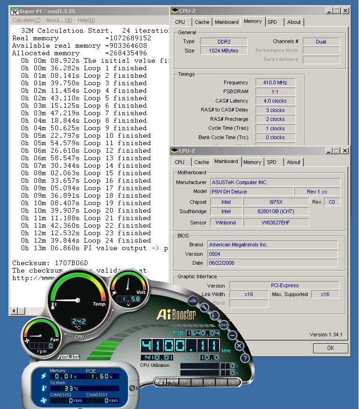The width and height of the screenshot is (359, 409).
Task: Click the BIOS date 06/22/2006 field
Action: pyautogui.click(x=272, y=263)
